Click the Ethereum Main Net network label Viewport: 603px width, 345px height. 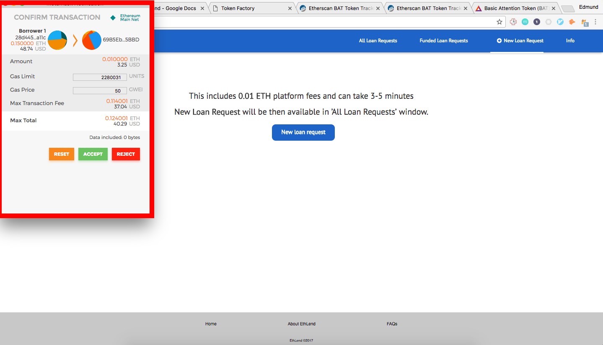(x=130, y=18)
